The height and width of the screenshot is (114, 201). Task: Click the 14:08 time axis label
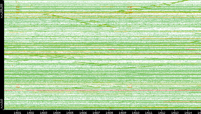click(109, 113)
